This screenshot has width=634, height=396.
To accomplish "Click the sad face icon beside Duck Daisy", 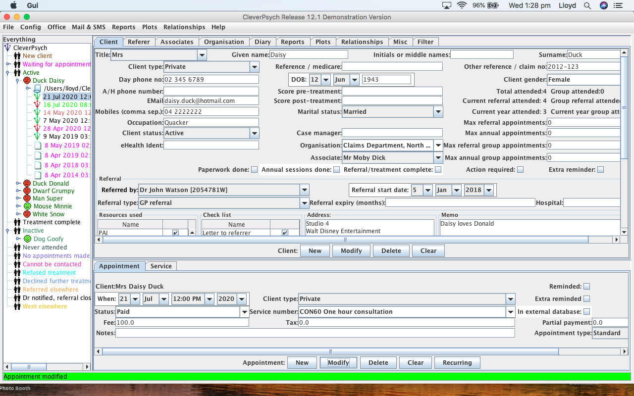I will 27,80.
